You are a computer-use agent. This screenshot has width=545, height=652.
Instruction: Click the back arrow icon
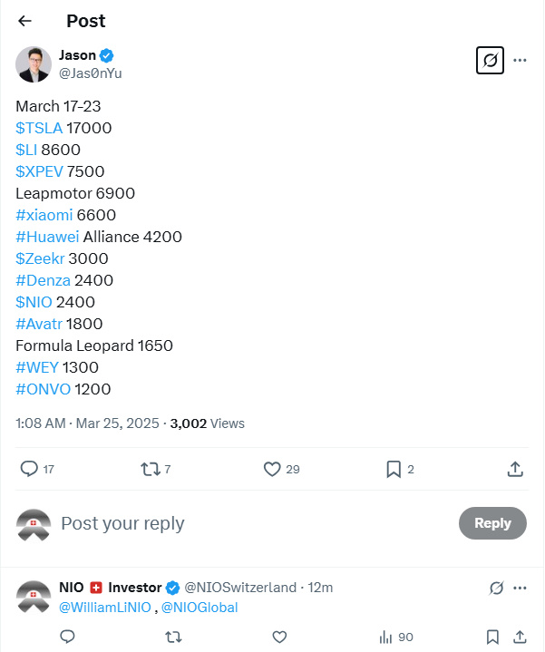click(x=25, y=21)
